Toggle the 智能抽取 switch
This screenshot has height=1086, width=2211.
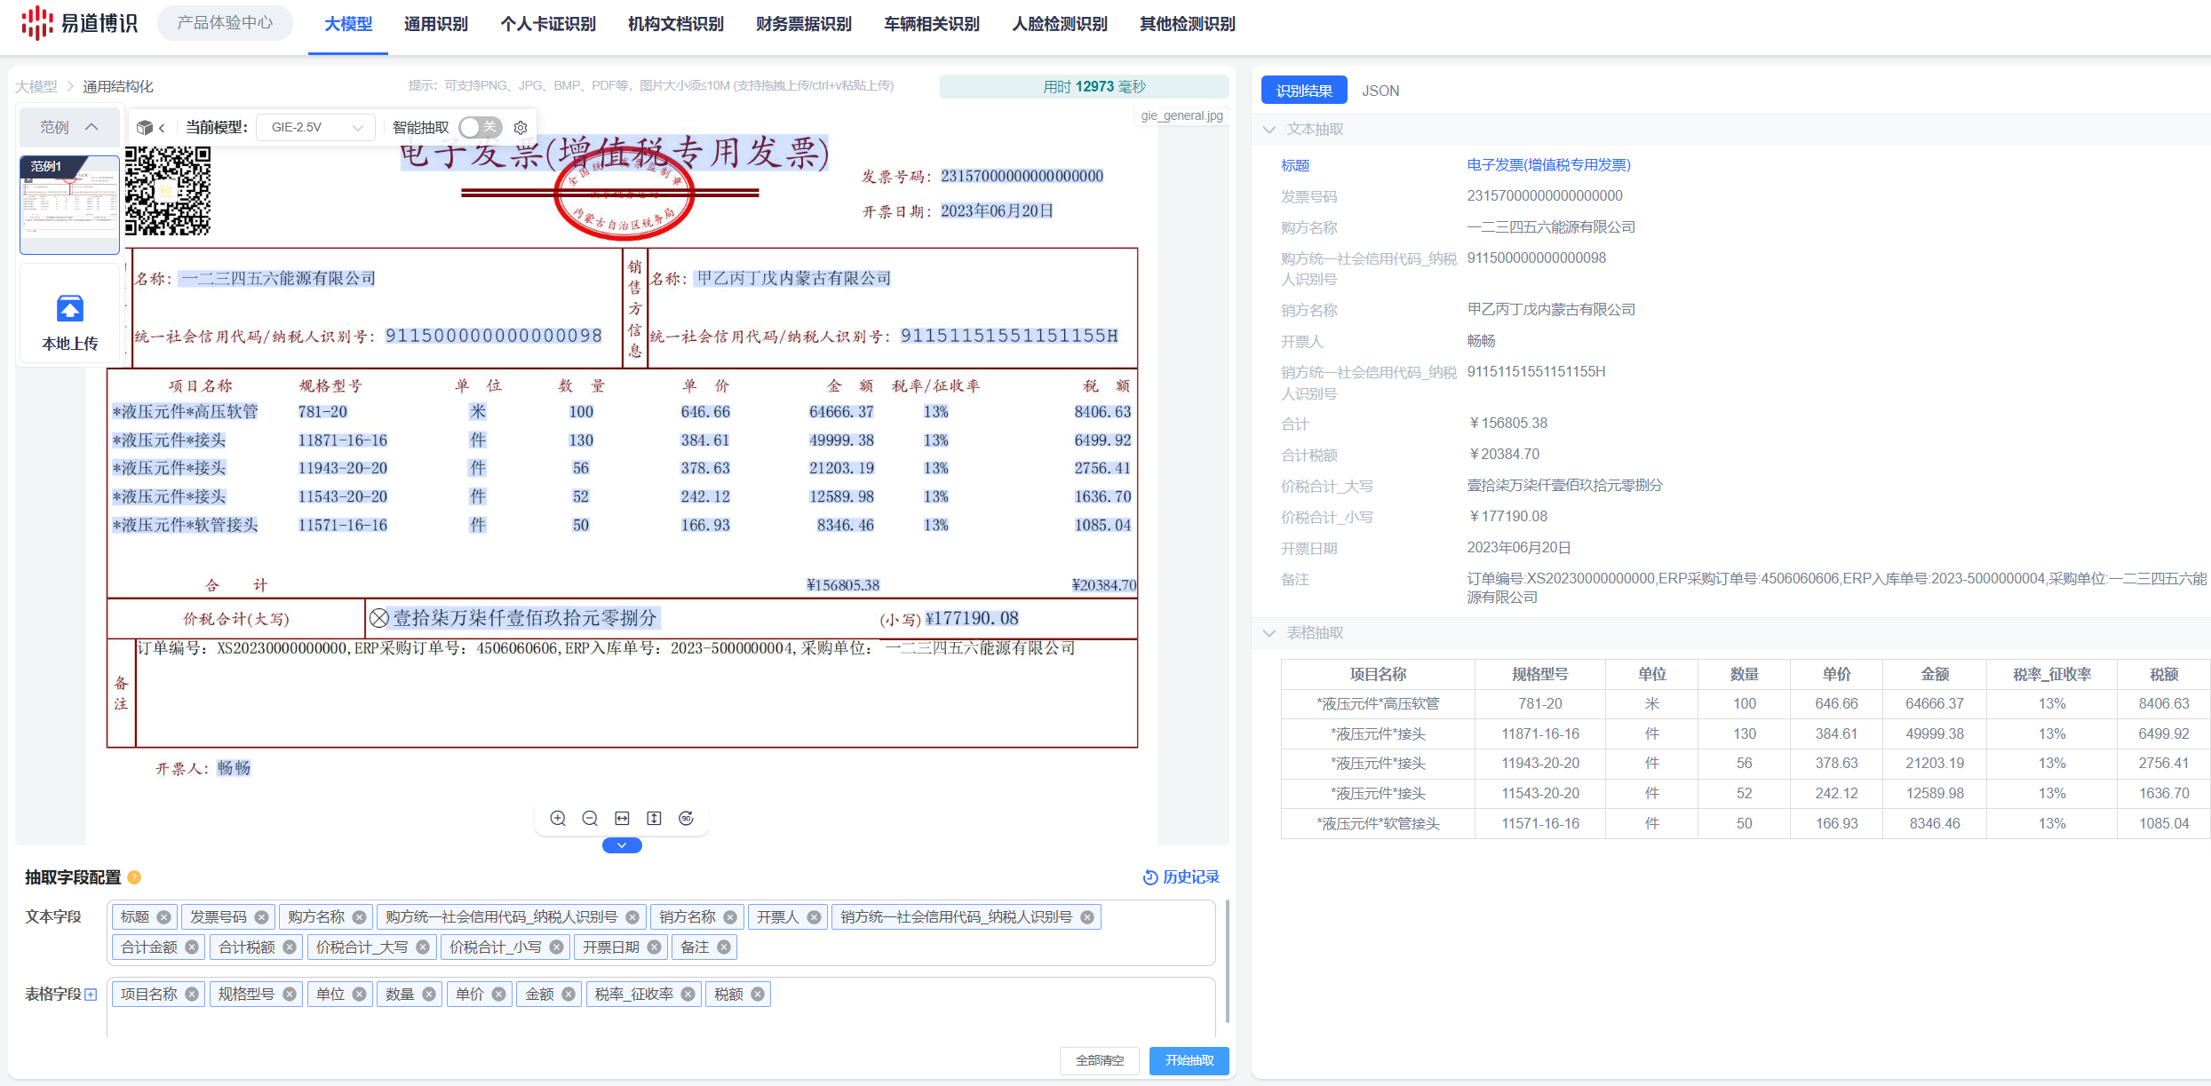pyautogui.click(x=480, y=128)
